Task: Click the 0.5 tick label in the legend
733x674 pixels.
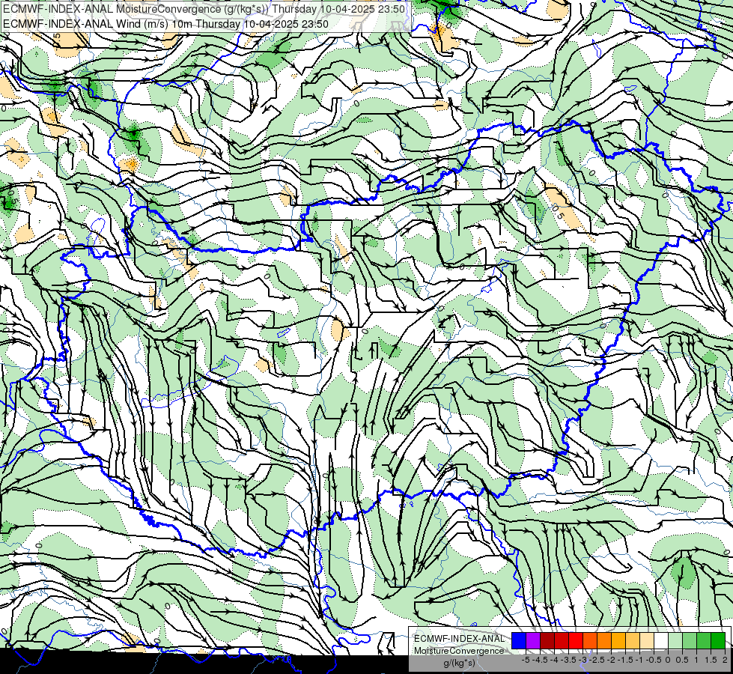Action: click(x=682, y=660)
